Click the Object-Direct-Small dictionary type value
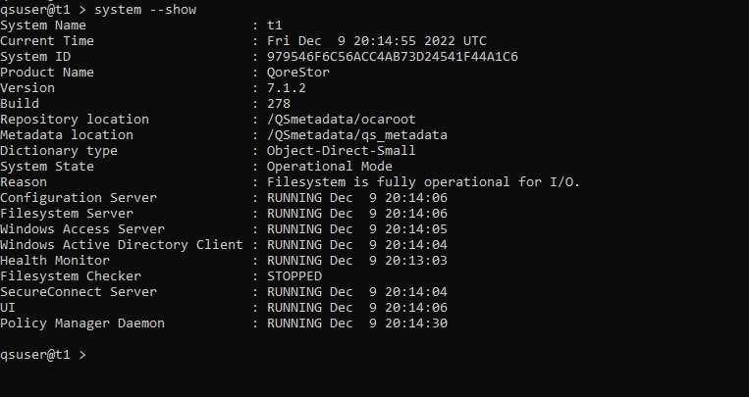749x397 pixels. click(341, 150)
